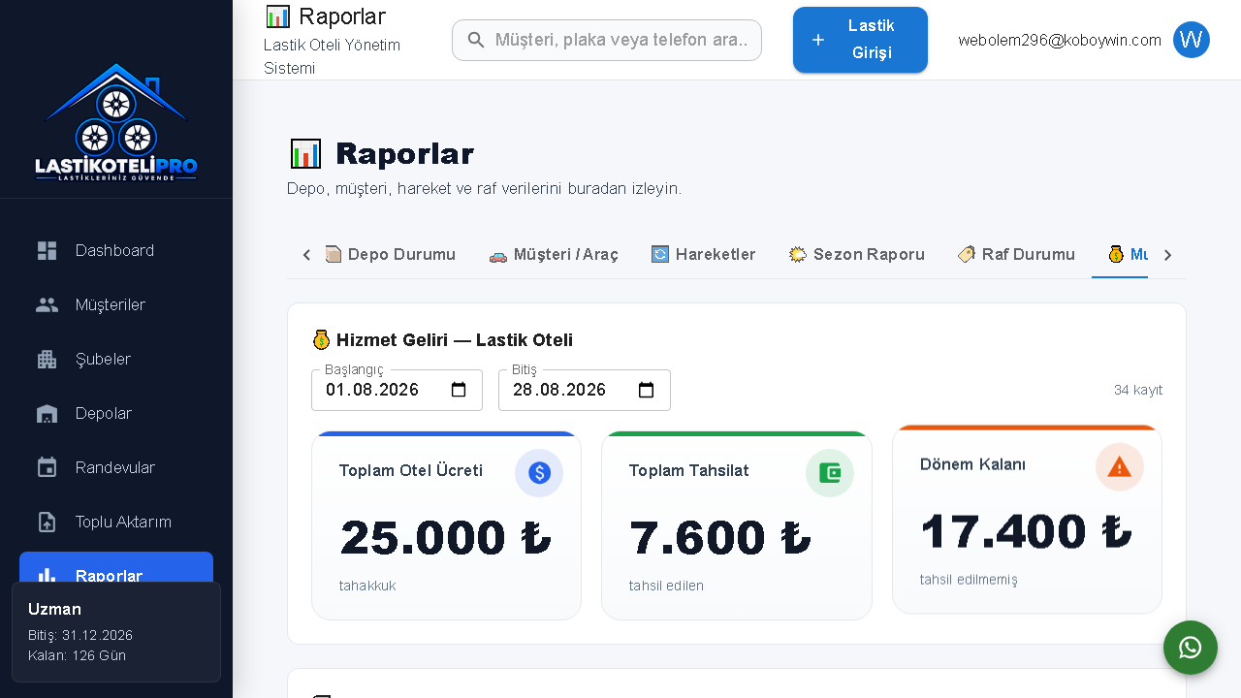Click the 7.600 ₺ collected value
The width and height of the screenshot is (1241, 698).
point(720,538)
